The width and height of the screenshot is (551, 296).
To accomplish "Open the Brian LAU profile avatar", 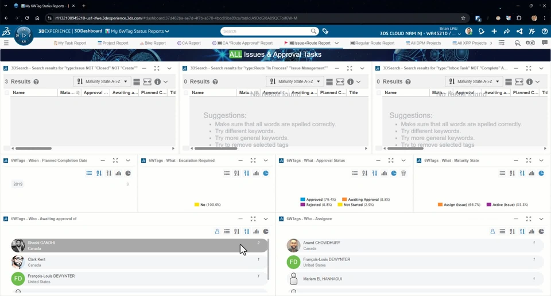I will 468,31.
